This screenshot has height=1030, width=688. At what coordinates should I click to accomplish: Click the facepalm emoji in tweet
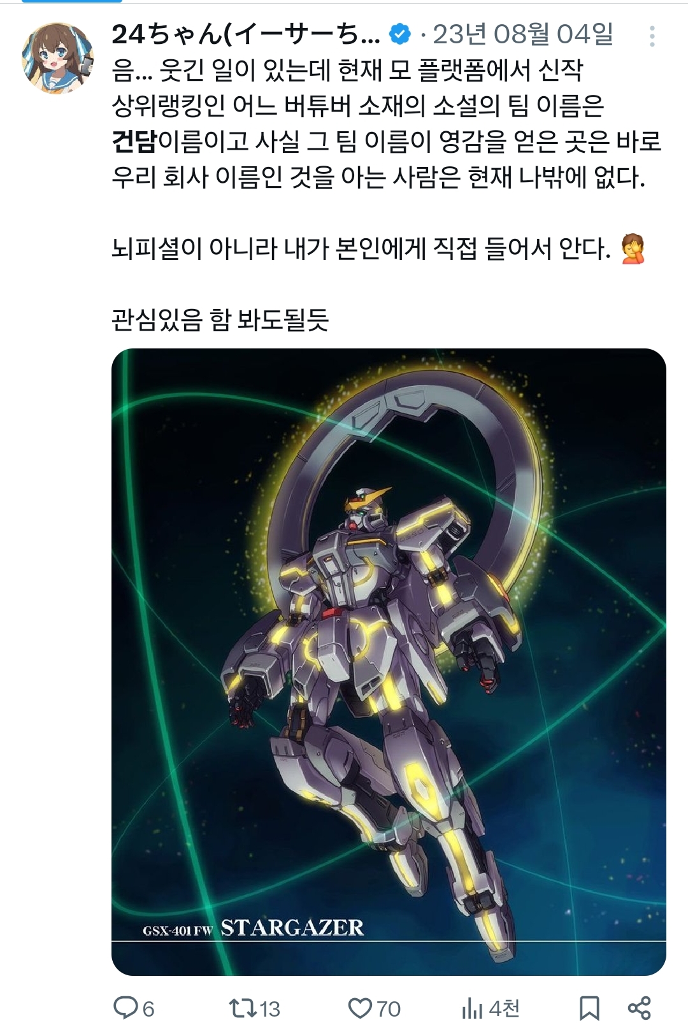coord(633,248)
